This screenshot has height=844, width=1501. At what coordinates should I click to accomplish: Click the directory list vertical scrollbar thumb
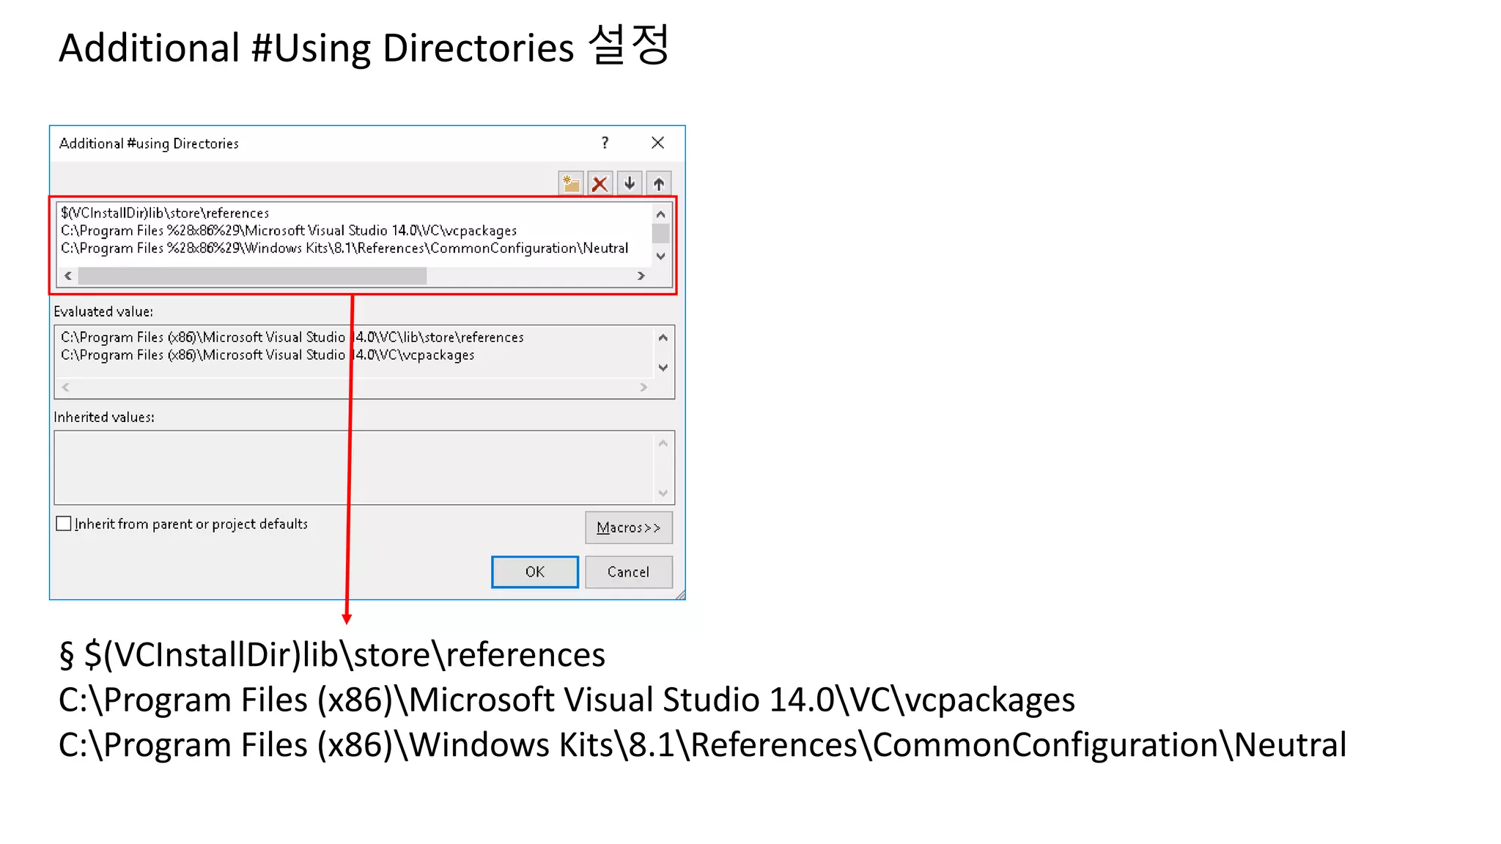661,233
